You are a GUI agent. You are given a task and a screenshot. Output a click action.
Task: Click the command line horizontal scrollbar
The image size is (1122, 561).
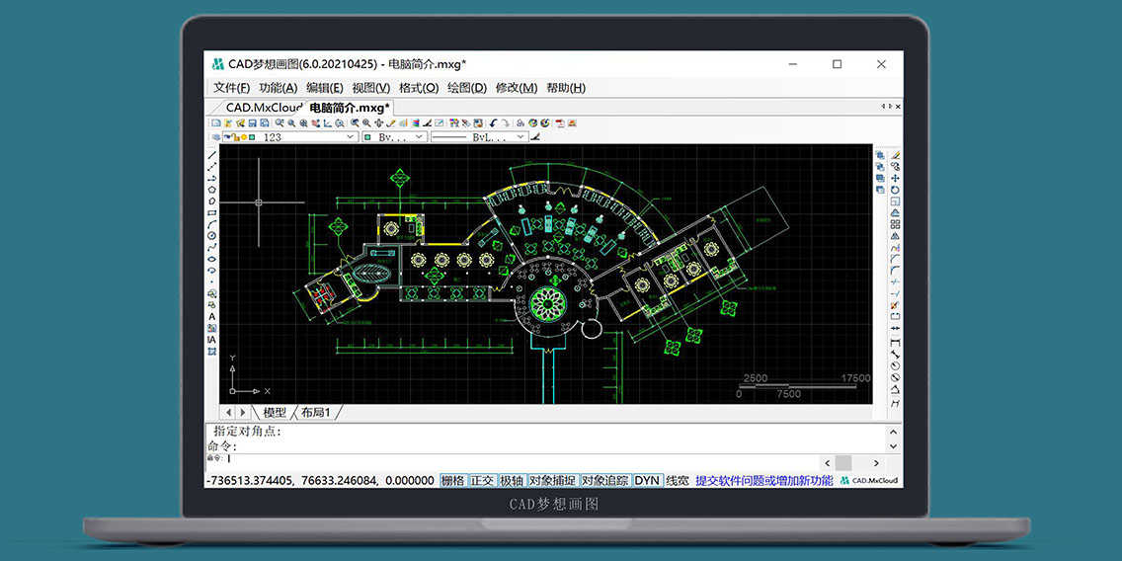pyautogui.click(x=851, y=463)
